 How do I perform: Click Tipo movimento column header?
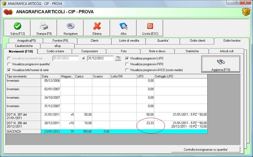[x=23, y=76]
